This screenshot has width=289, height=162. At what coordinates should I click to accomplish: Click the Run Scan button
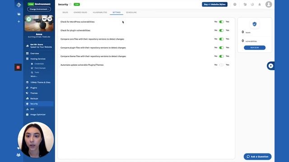[x=255, y=48]
